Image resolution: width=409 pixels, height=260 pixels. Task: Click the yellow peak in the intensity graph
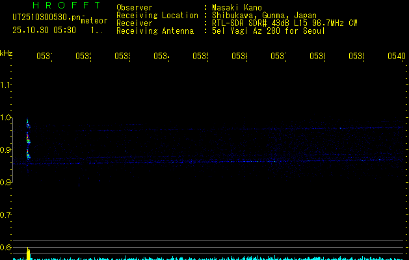[x=28, y=253]
